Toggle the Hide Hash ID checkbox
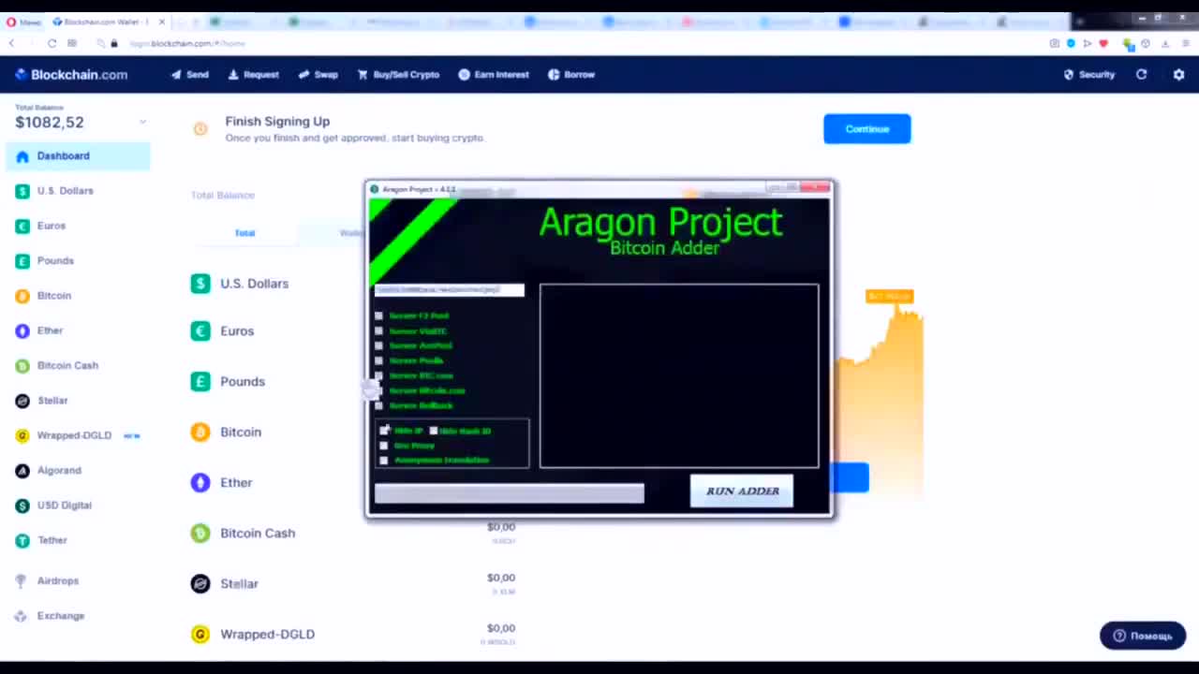This screenshot has height=674, width=1199. (x=433, y=431)
